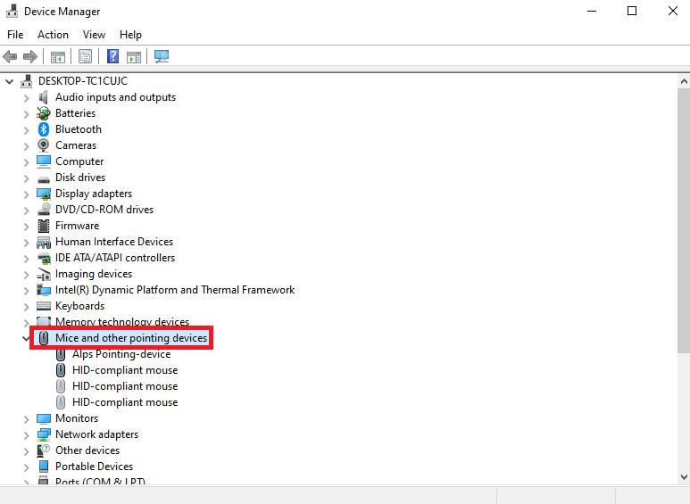Viewport: 690px width, 504px height.
Task: Click the Batteries category icon
Action: [43, 113]
